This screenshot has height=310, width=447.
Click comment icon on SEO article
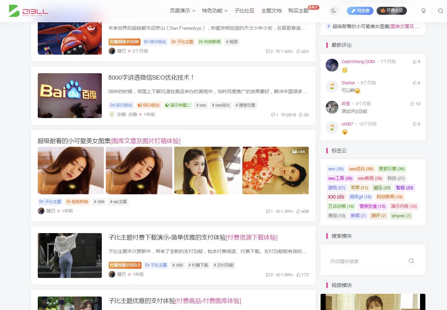273,115
